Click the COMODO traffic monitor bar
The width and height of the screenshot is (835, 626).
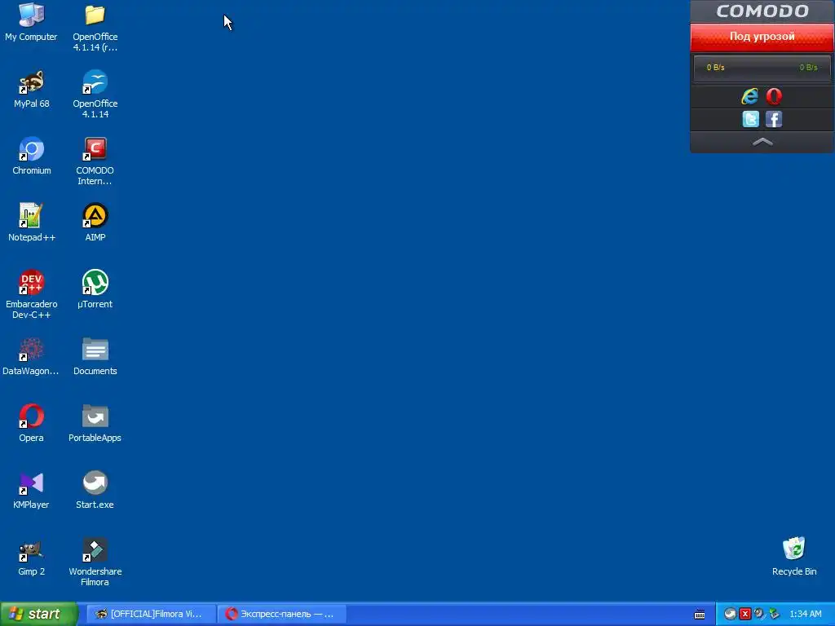pyautogui.click(x=762, y=68)
